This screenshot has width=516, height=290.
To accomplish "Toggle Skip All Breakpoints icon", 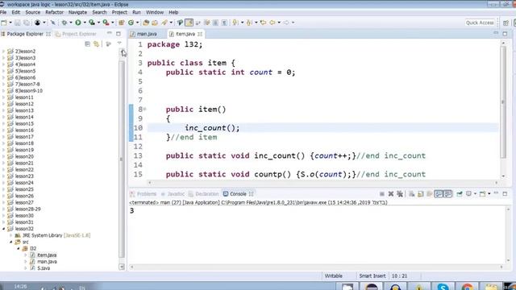I will (52, 23).
